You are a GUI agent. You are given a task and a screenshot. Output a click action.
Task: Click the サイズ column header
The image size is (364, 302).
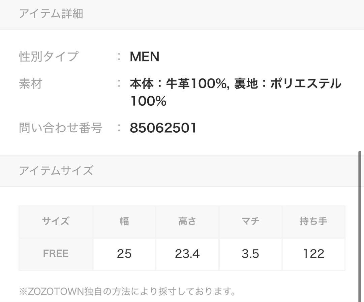click(x=56, y=221)
